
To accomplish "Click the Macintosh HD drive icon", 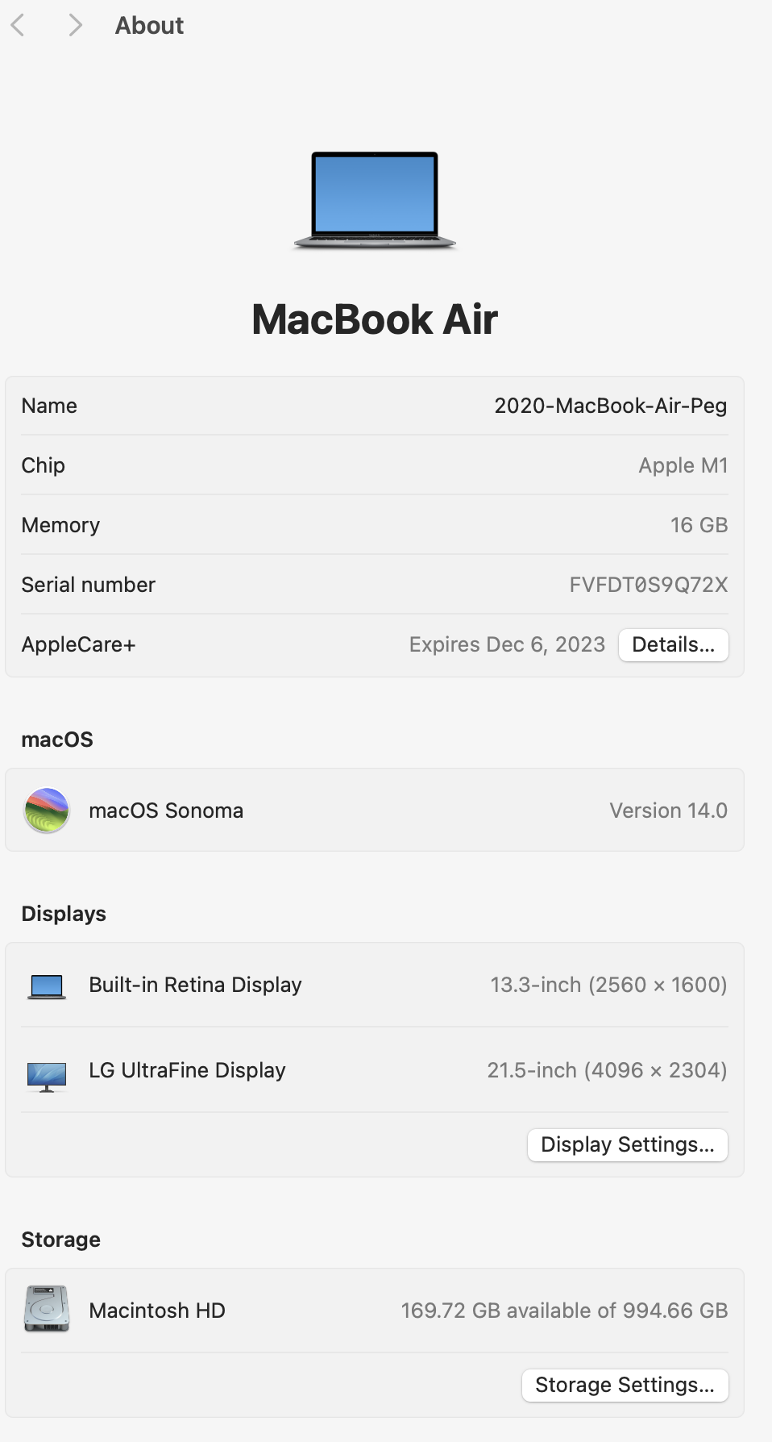I will pos(47,1309).
